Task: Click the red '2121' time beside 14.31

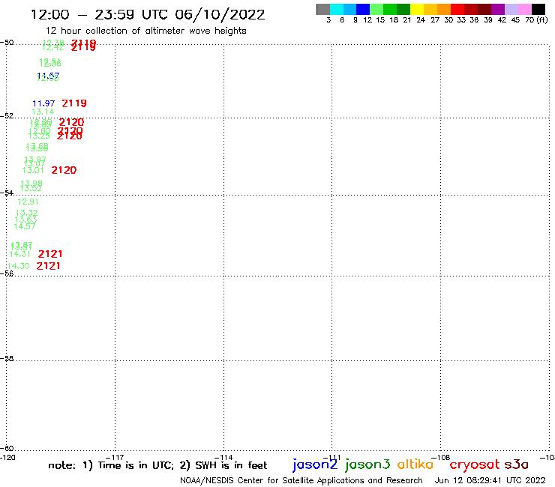Action: (x=50, y=254)
